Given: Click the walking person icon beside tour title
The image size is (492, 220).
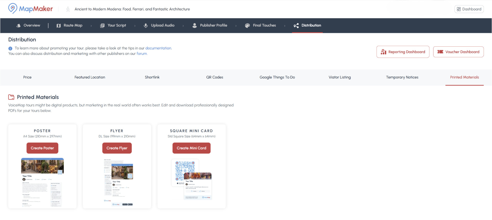Looking at the screenshot, I should (68, 9).
